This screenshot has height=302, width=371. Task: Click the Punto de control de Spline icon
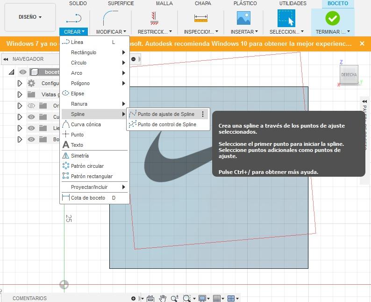tap(133, 124)
